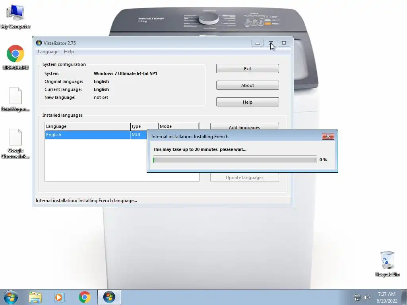Open the Language menu
Screen dimensions: 407x305
pyautogui.click(x=48, y=52)
